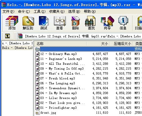Click the archive icon in address bar
This screenshot has width=142, height=116.
20,36
